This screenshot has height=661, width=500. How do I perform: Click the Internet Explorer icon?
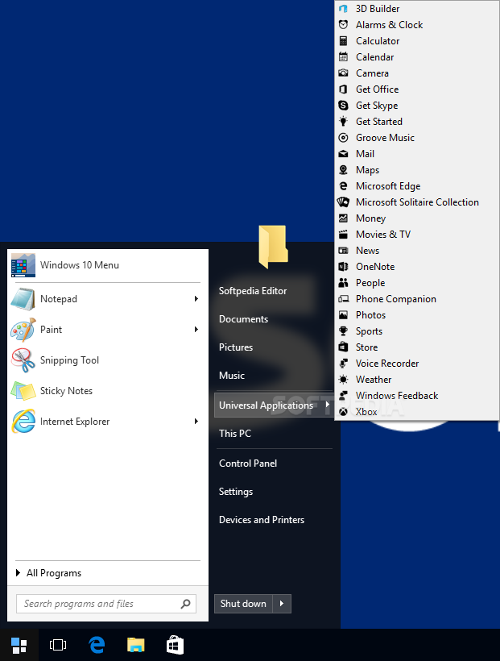pyautogui.click(x=23, y=421)
